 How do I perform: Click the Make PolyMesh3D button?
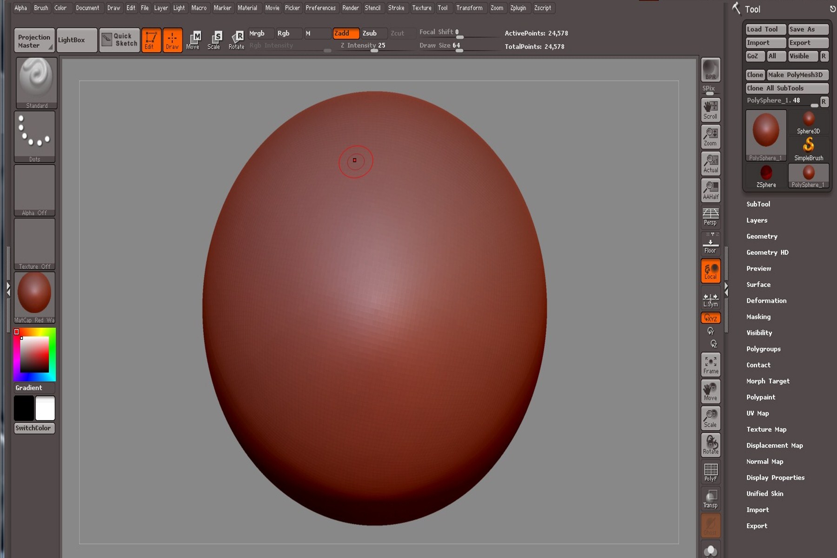click(x=798, y=74)
